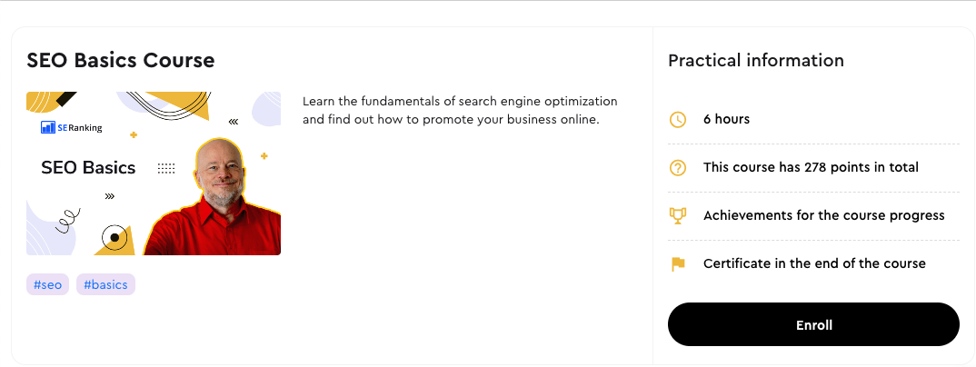The height and width of the screenshot is (367, 976).
Task: Click the SE Ranking logo on thumbnail
Action: (72, 127)
